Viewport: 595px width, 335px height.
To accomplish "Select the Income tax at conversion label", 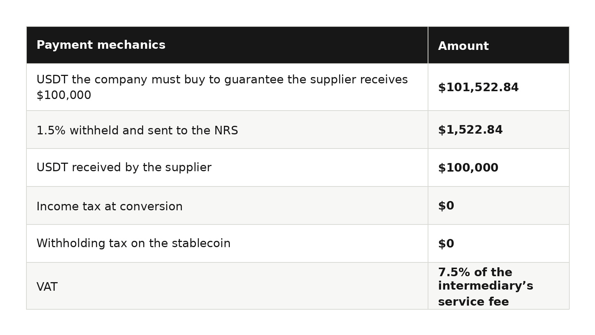I will (110, 207).
